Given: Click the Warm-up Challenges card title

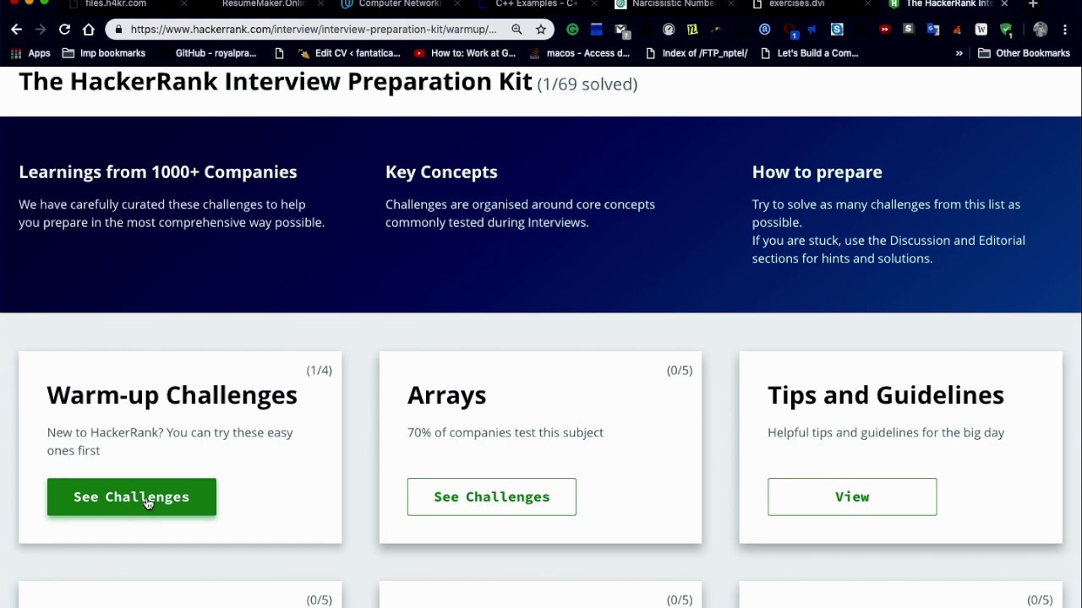Looking at the screenshot, I should [x=172, y=395].
